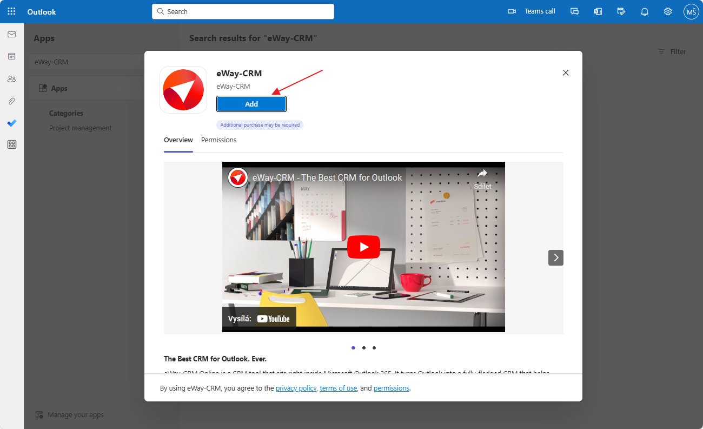The image size is (703, 429).
Task: Open My Day icon in header
Action: pos(621,11)
